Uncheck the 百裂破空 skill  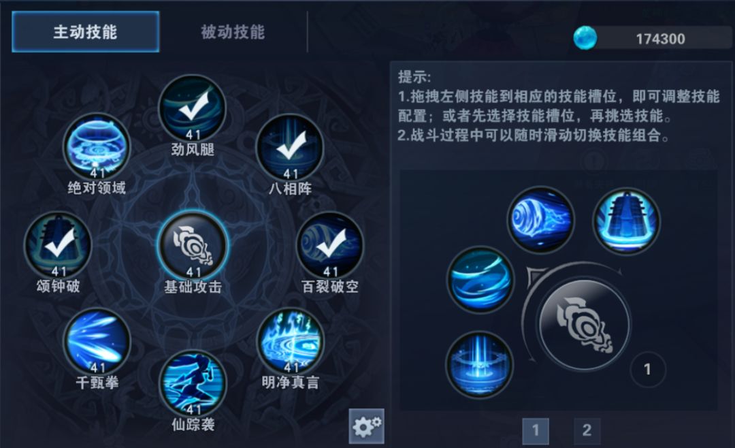tap(330, 245)
